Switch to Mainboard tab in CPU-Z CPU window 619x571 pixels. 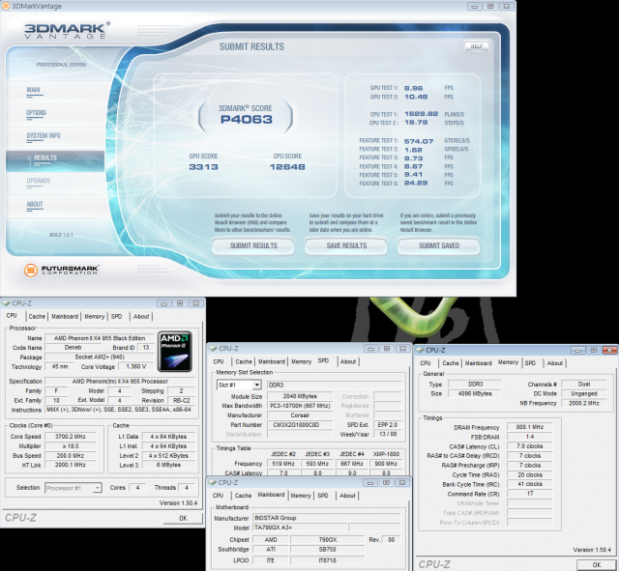(65, 316)
